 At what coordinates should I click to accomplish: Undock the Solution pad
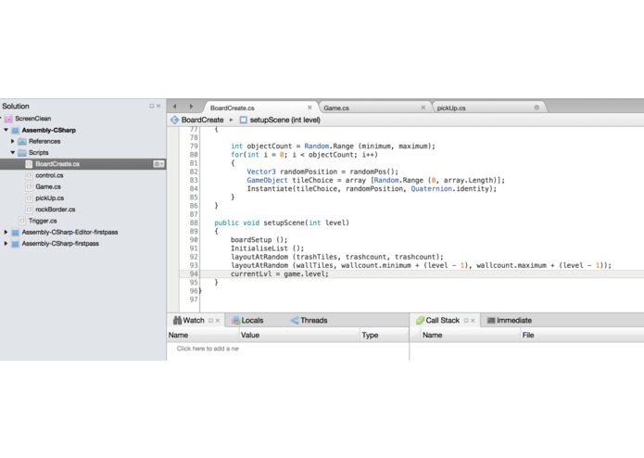[152, 106]
